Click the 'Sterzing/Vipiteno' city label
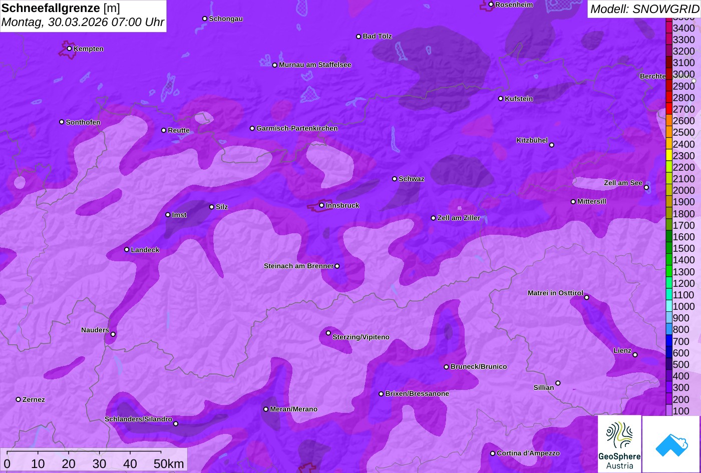This screenshot has height=473, width=701. pos(361,337)
